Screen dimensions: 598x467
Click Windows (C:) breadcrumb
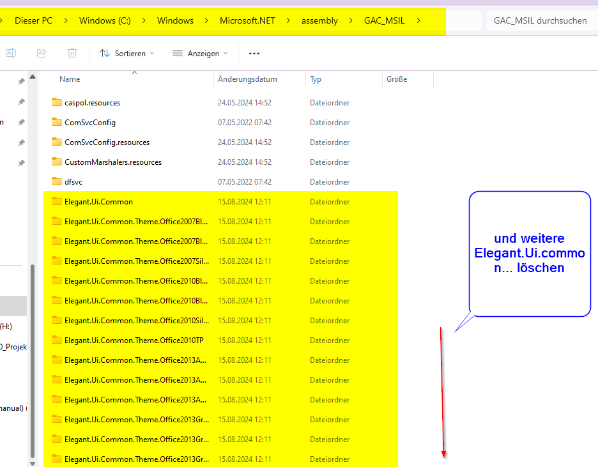click(x=105, y=20)
